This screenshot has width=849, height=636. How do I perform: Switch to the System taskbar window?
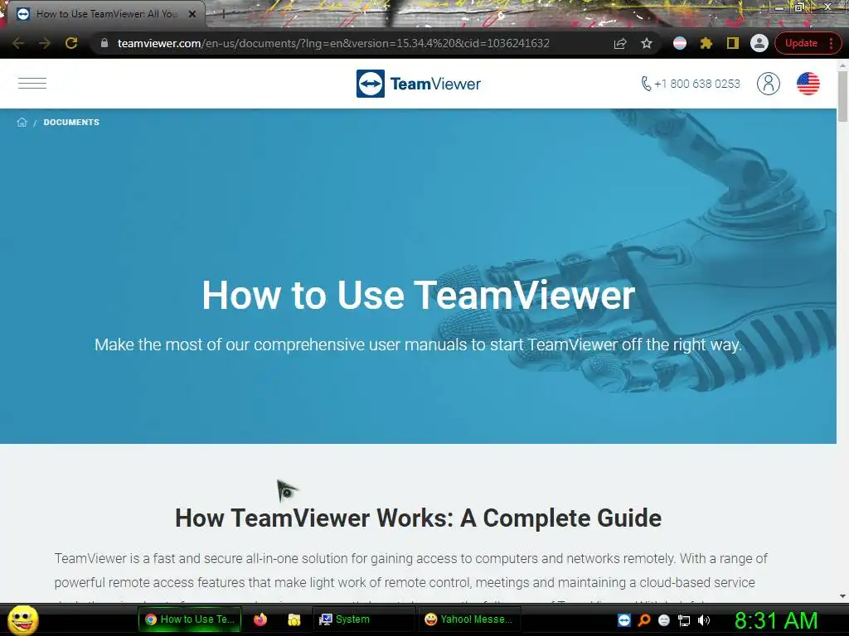coord(363,619)
